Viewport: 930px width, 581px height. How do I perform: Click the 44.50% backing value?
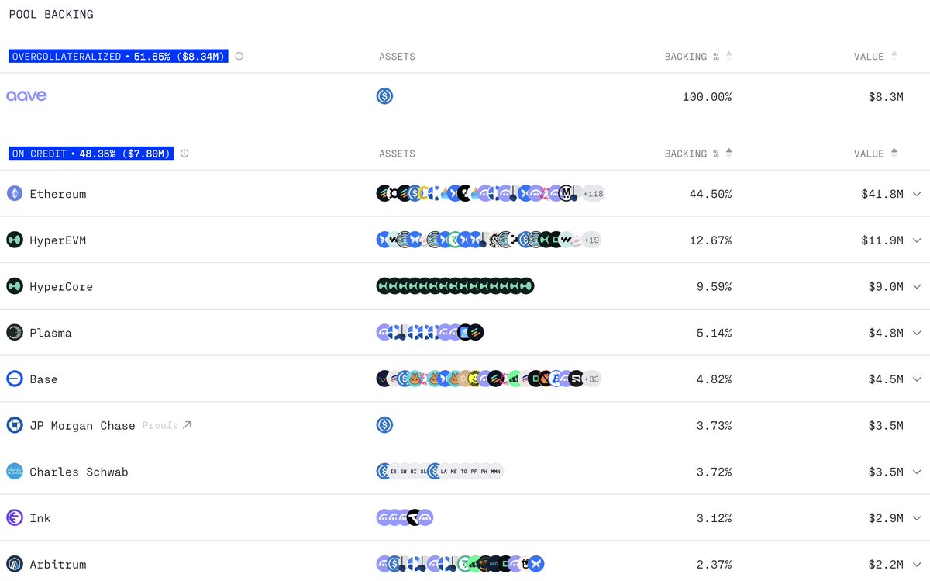pos(711,194)
